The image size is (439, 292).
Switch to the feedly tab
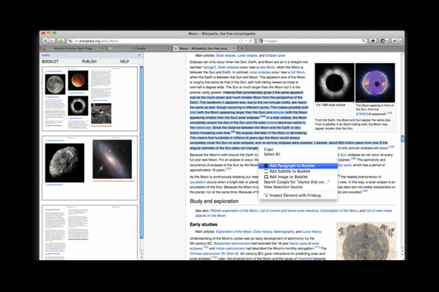139,48
